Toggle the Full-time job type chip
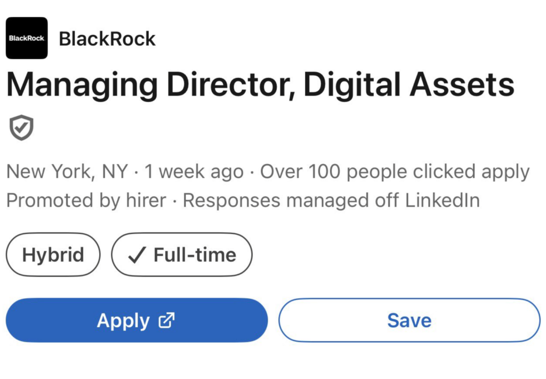 pyautogui.click(x=181, y=255)
